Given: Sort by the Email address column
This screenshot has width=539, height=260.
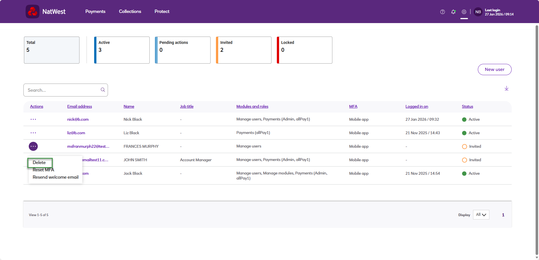Looking at the screenshot, I should 79,107.
